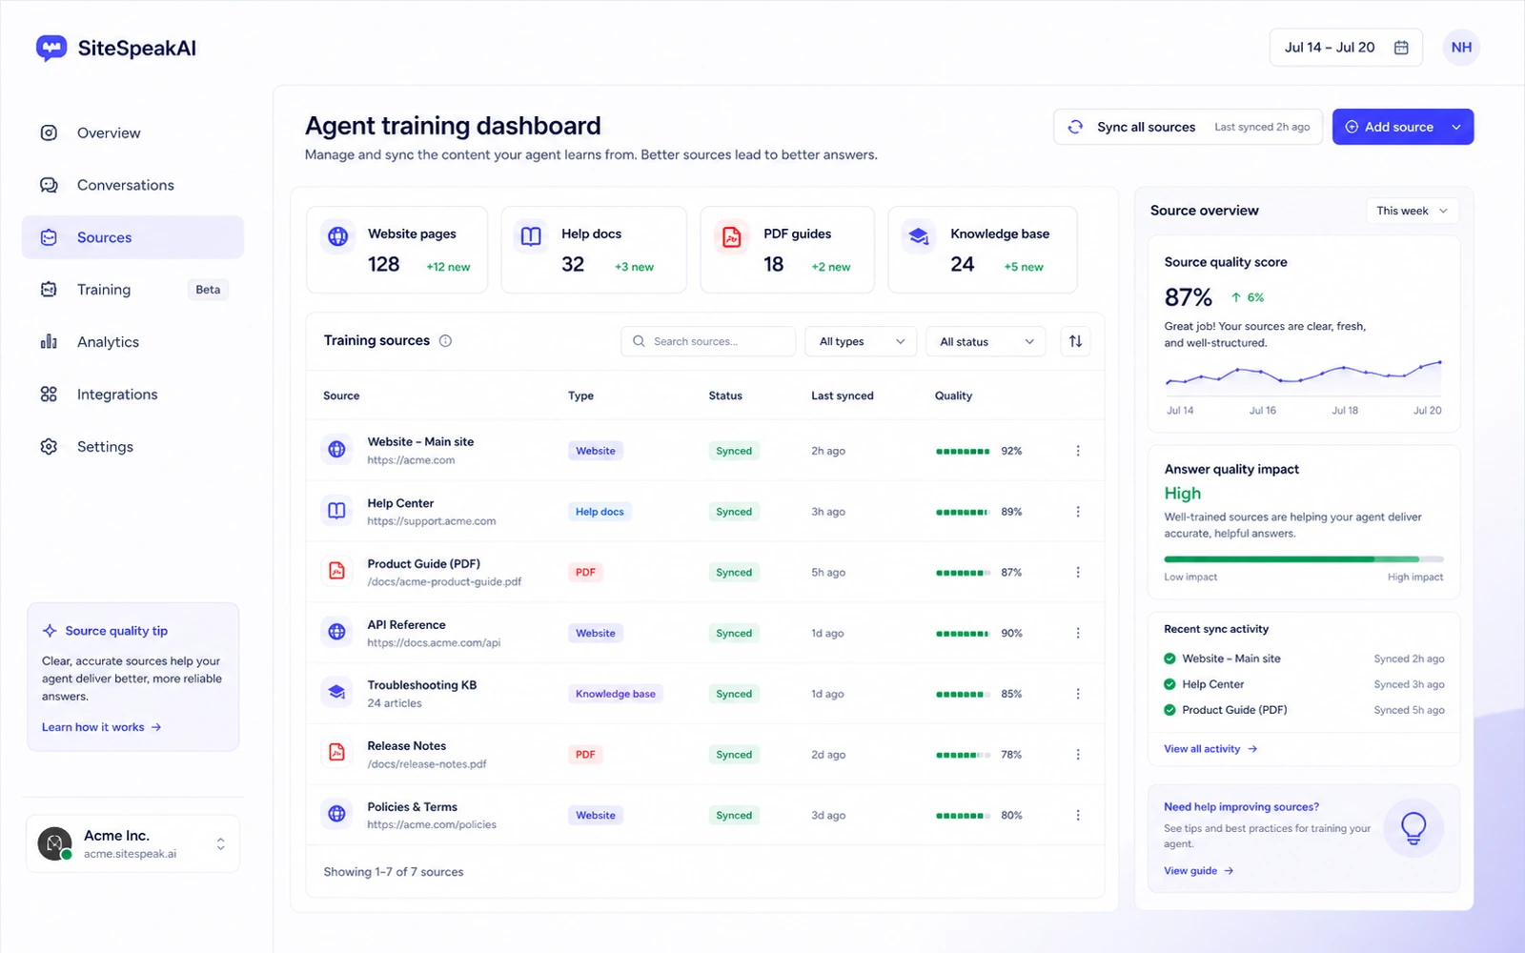Image resolution: width=1525 pixels, height=953 pixels.
Task: Select the Help docs 32 card
Action: [x=594, y=250]
